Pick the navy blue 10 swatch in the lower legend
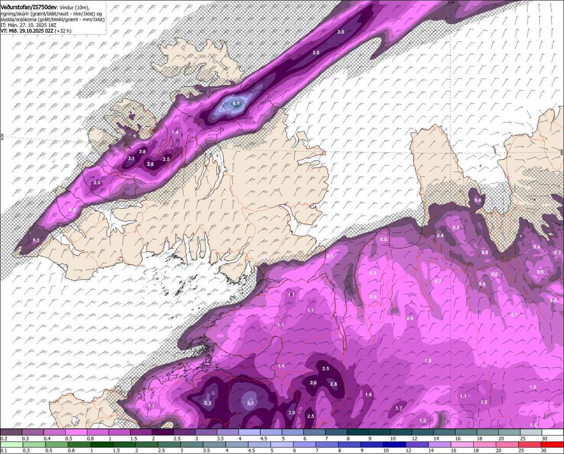This screenshot has height=454, width=564. [x=394, y=444]
